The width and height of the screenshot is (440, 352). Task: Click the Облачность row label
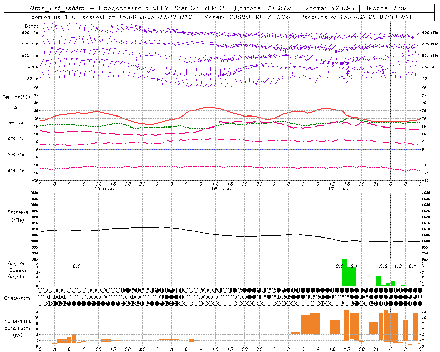pyautogui.click(x=18, y=298)
